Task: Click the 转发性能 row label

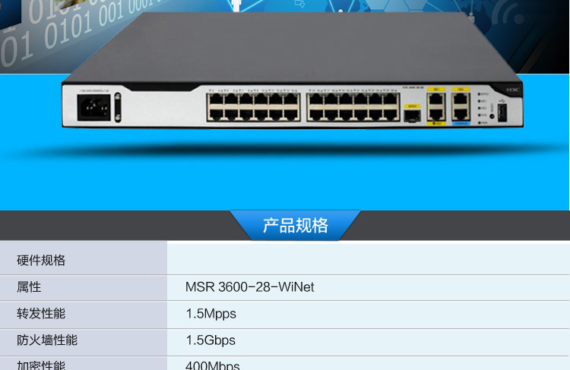Action: tap(41, 314)
